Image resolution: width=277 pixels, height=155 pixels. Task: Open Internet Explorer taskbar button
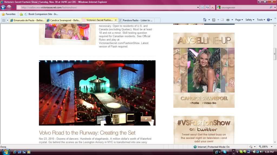217,152
